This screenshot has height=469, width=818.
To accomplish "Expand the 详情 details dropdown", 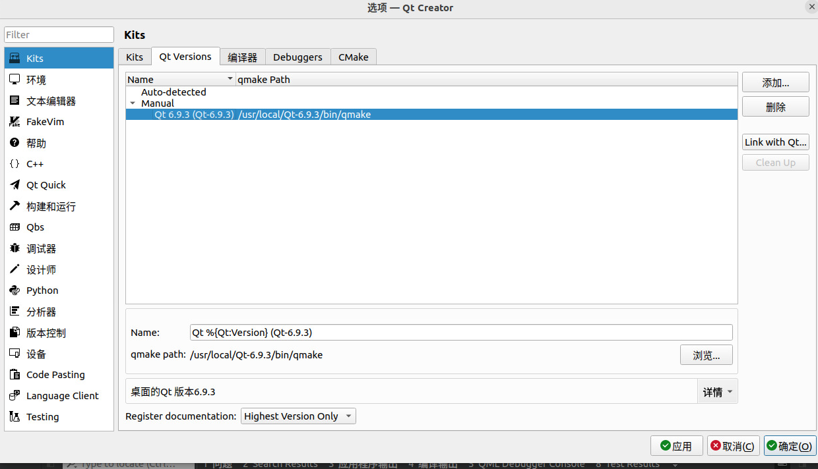I will click(718, 392).
